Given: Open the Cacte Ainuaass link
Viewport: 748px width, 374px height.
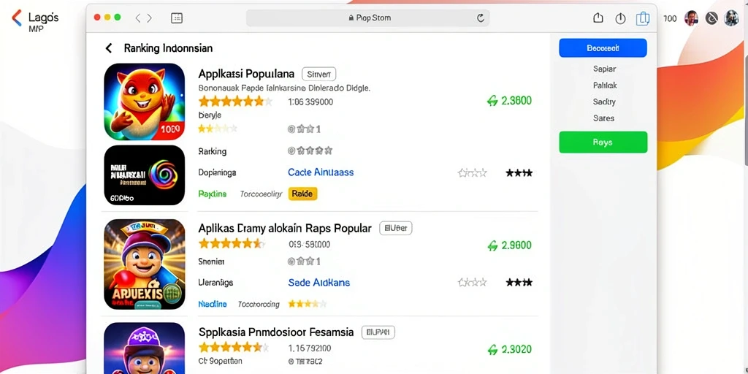Looking at the screenshot, I should pos(321,172).
